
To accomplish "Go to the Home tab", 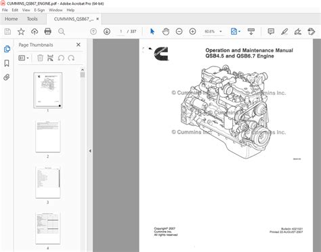I will 12,19.
